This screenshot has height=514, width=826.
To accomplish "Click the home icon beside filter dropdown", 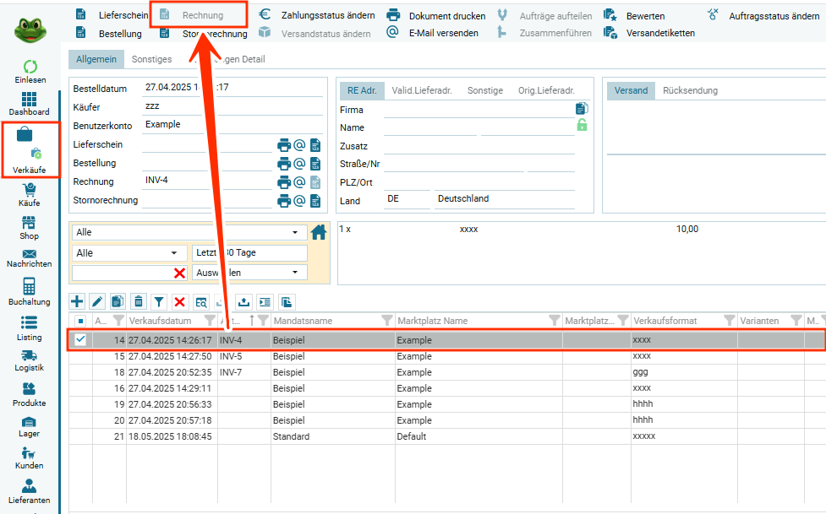I will click(x=318, y=233).
